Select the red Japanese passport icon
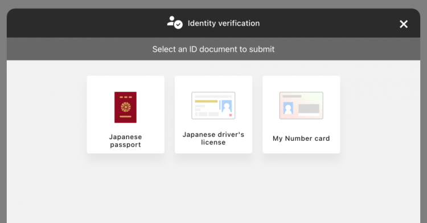 [x=126, y=107]
